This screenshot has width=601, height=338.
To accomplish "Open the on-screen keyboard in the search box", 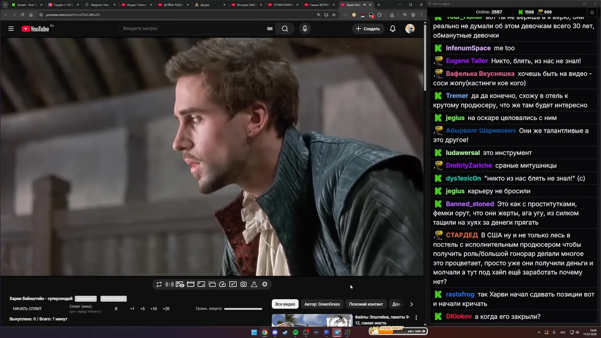I will pyautogui.click(x=270, y=29).
